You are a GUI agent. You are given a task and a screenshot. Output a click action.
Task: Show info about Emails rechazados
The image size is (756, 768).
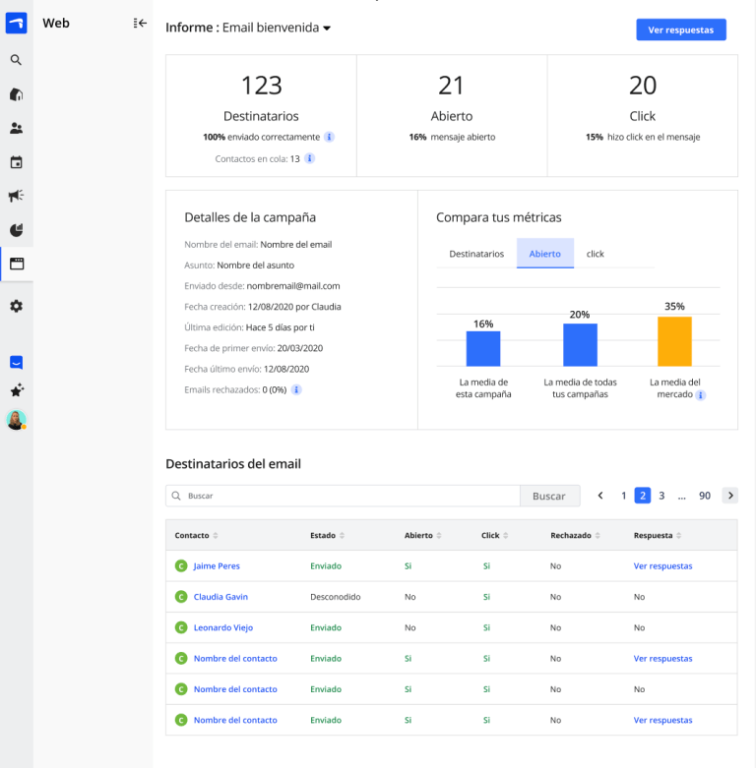point(296,389)
